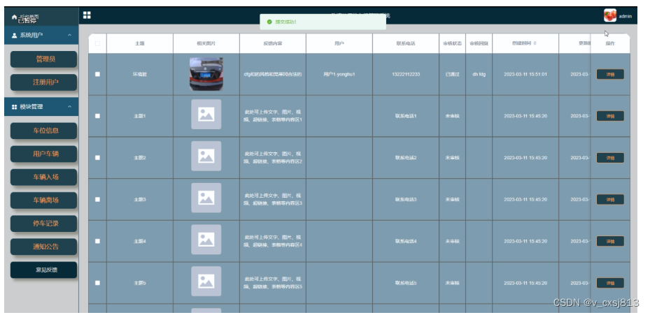The height and width of the screenshot is (315, 650).
Task: Click 联系电话 column header
Action: [x=406, y=43]
